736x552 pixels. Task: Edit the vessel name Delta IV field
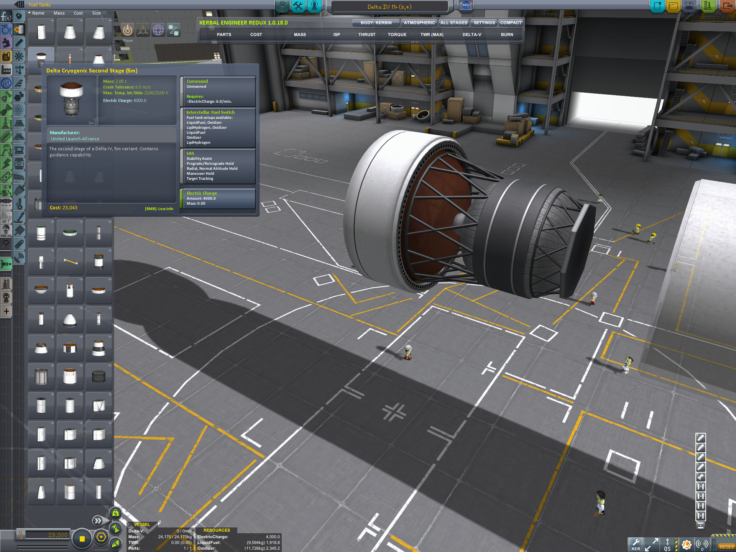pyautogui.click(x=389, y=7)
